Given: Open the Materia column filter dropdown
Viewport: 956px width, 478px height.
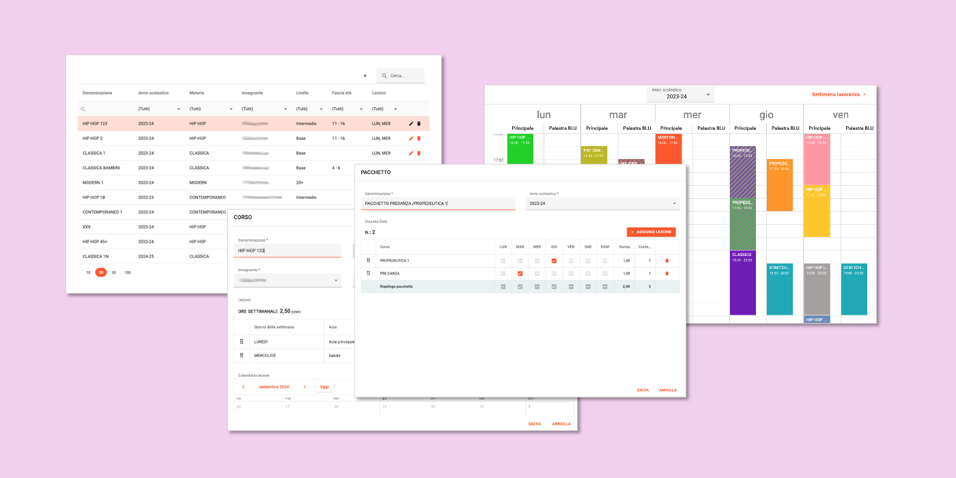Looking at the screenshot, I should [231, 109].
